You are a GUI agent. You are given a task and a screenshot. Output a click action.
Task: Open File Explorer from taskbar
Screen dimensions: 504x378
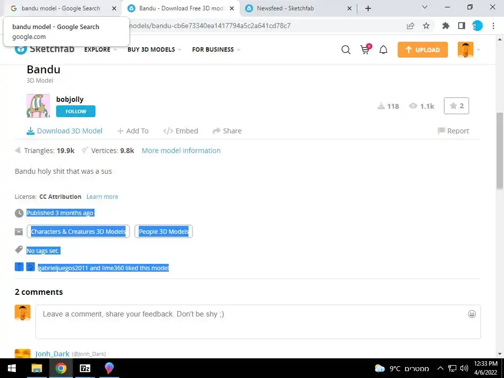(x=36, y=368)
